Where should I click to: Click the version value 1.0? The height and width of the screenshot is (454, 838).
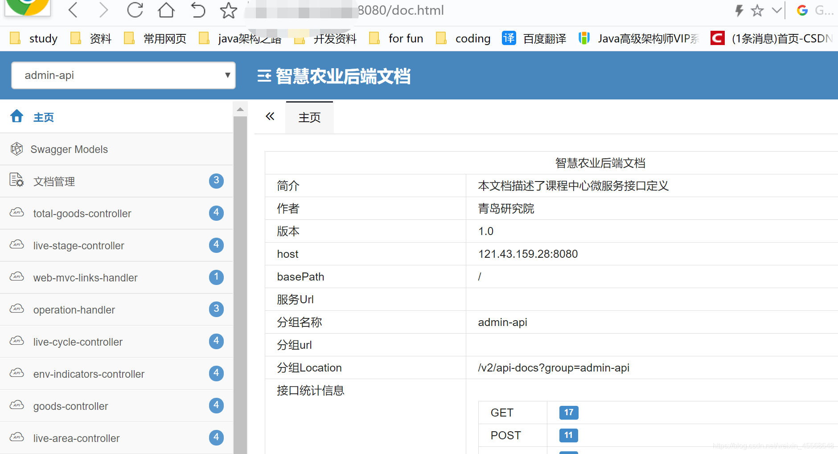(x=485, y=231)
